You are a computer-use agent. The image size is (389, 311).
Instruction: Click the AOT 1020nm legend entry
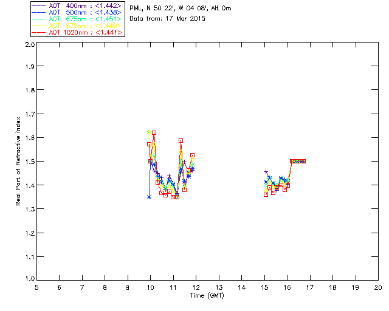tap(77, 32)
